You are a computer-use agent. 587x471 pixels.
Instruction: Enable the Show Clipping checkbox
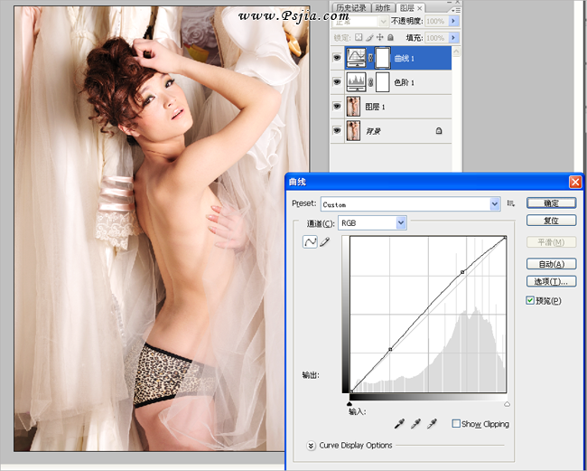(x=456, y=423)
